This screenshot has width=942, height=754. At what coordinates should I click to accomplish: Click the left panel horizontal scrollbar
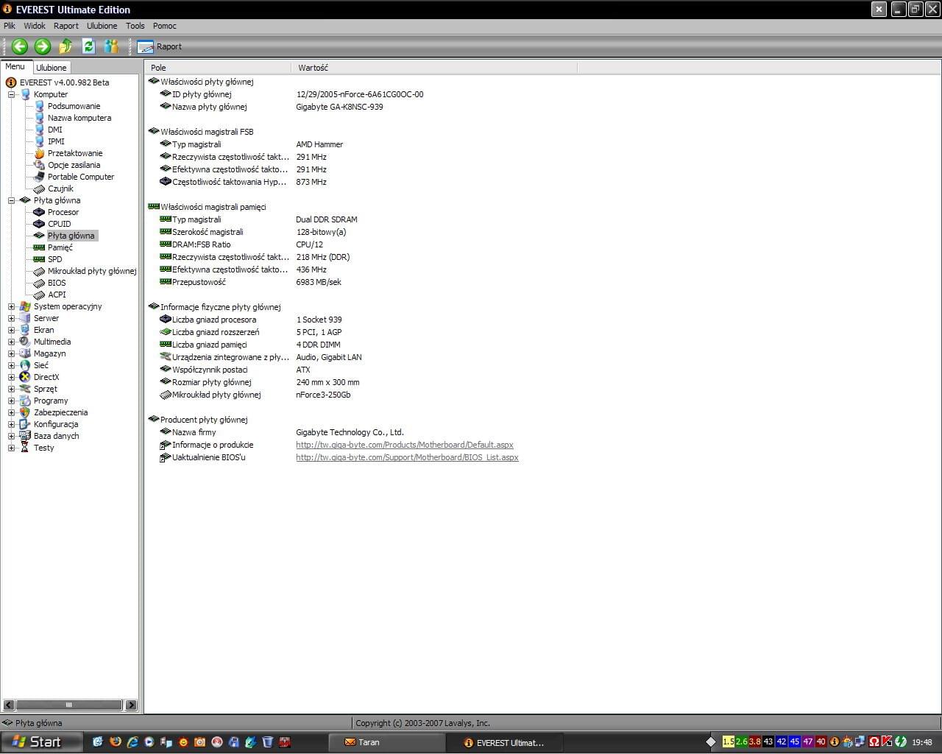pos(68,705)
